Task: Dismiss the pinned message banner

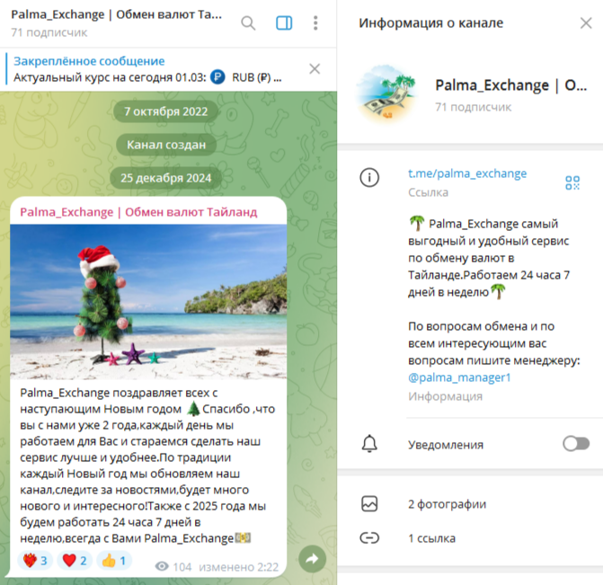Action: click(x=315, y=69)
